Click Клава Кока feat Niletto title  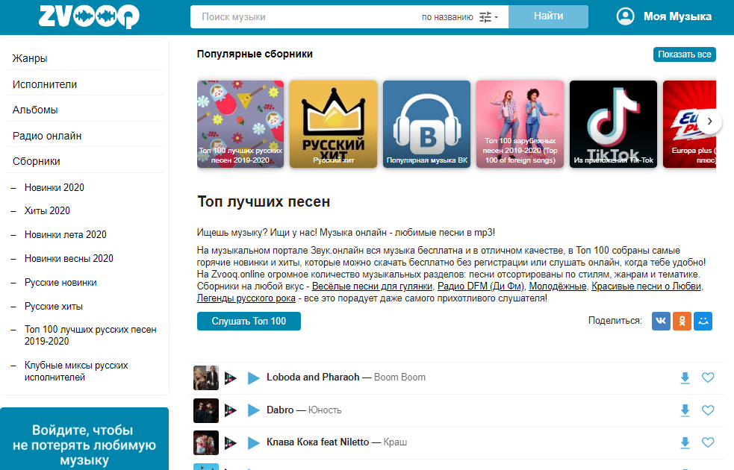(x=337, y=442)
